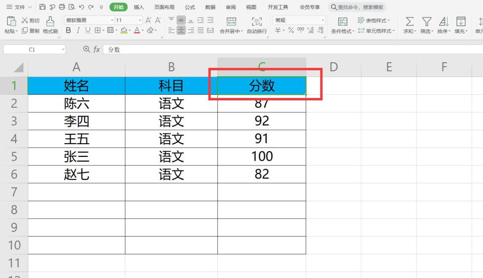Toggle Bold formatting
Screen dimensions: 483x278
pyautogui.click(x=68, y=31)
